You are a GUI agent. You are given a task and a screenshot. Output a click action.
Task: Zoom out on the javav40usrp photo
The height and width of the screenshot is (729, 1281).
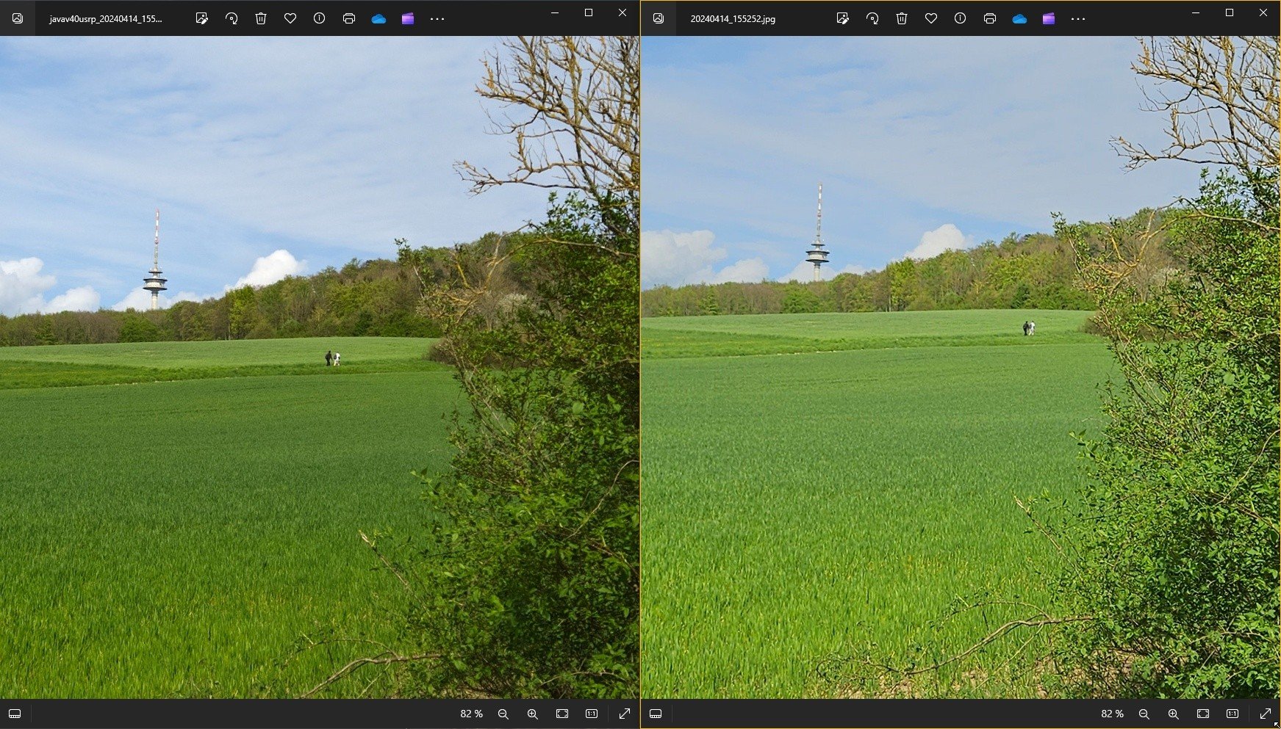coord(503,714)
